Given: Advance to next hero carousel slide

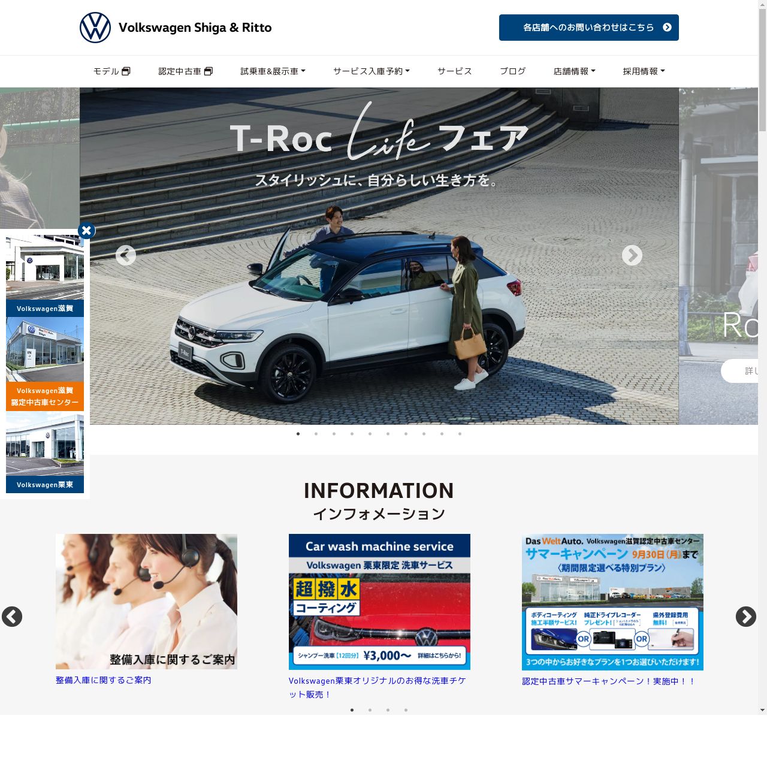Looking at the screenshot, I should pos(632,255).
